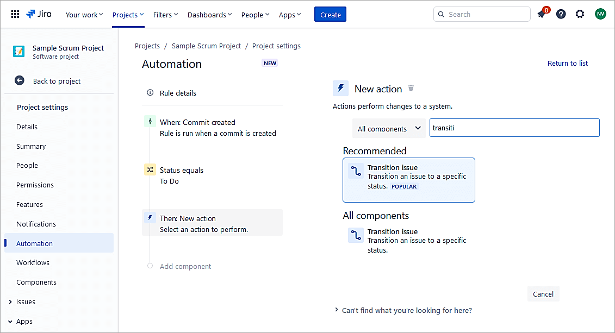Click the Jira logo

(39, 15)
